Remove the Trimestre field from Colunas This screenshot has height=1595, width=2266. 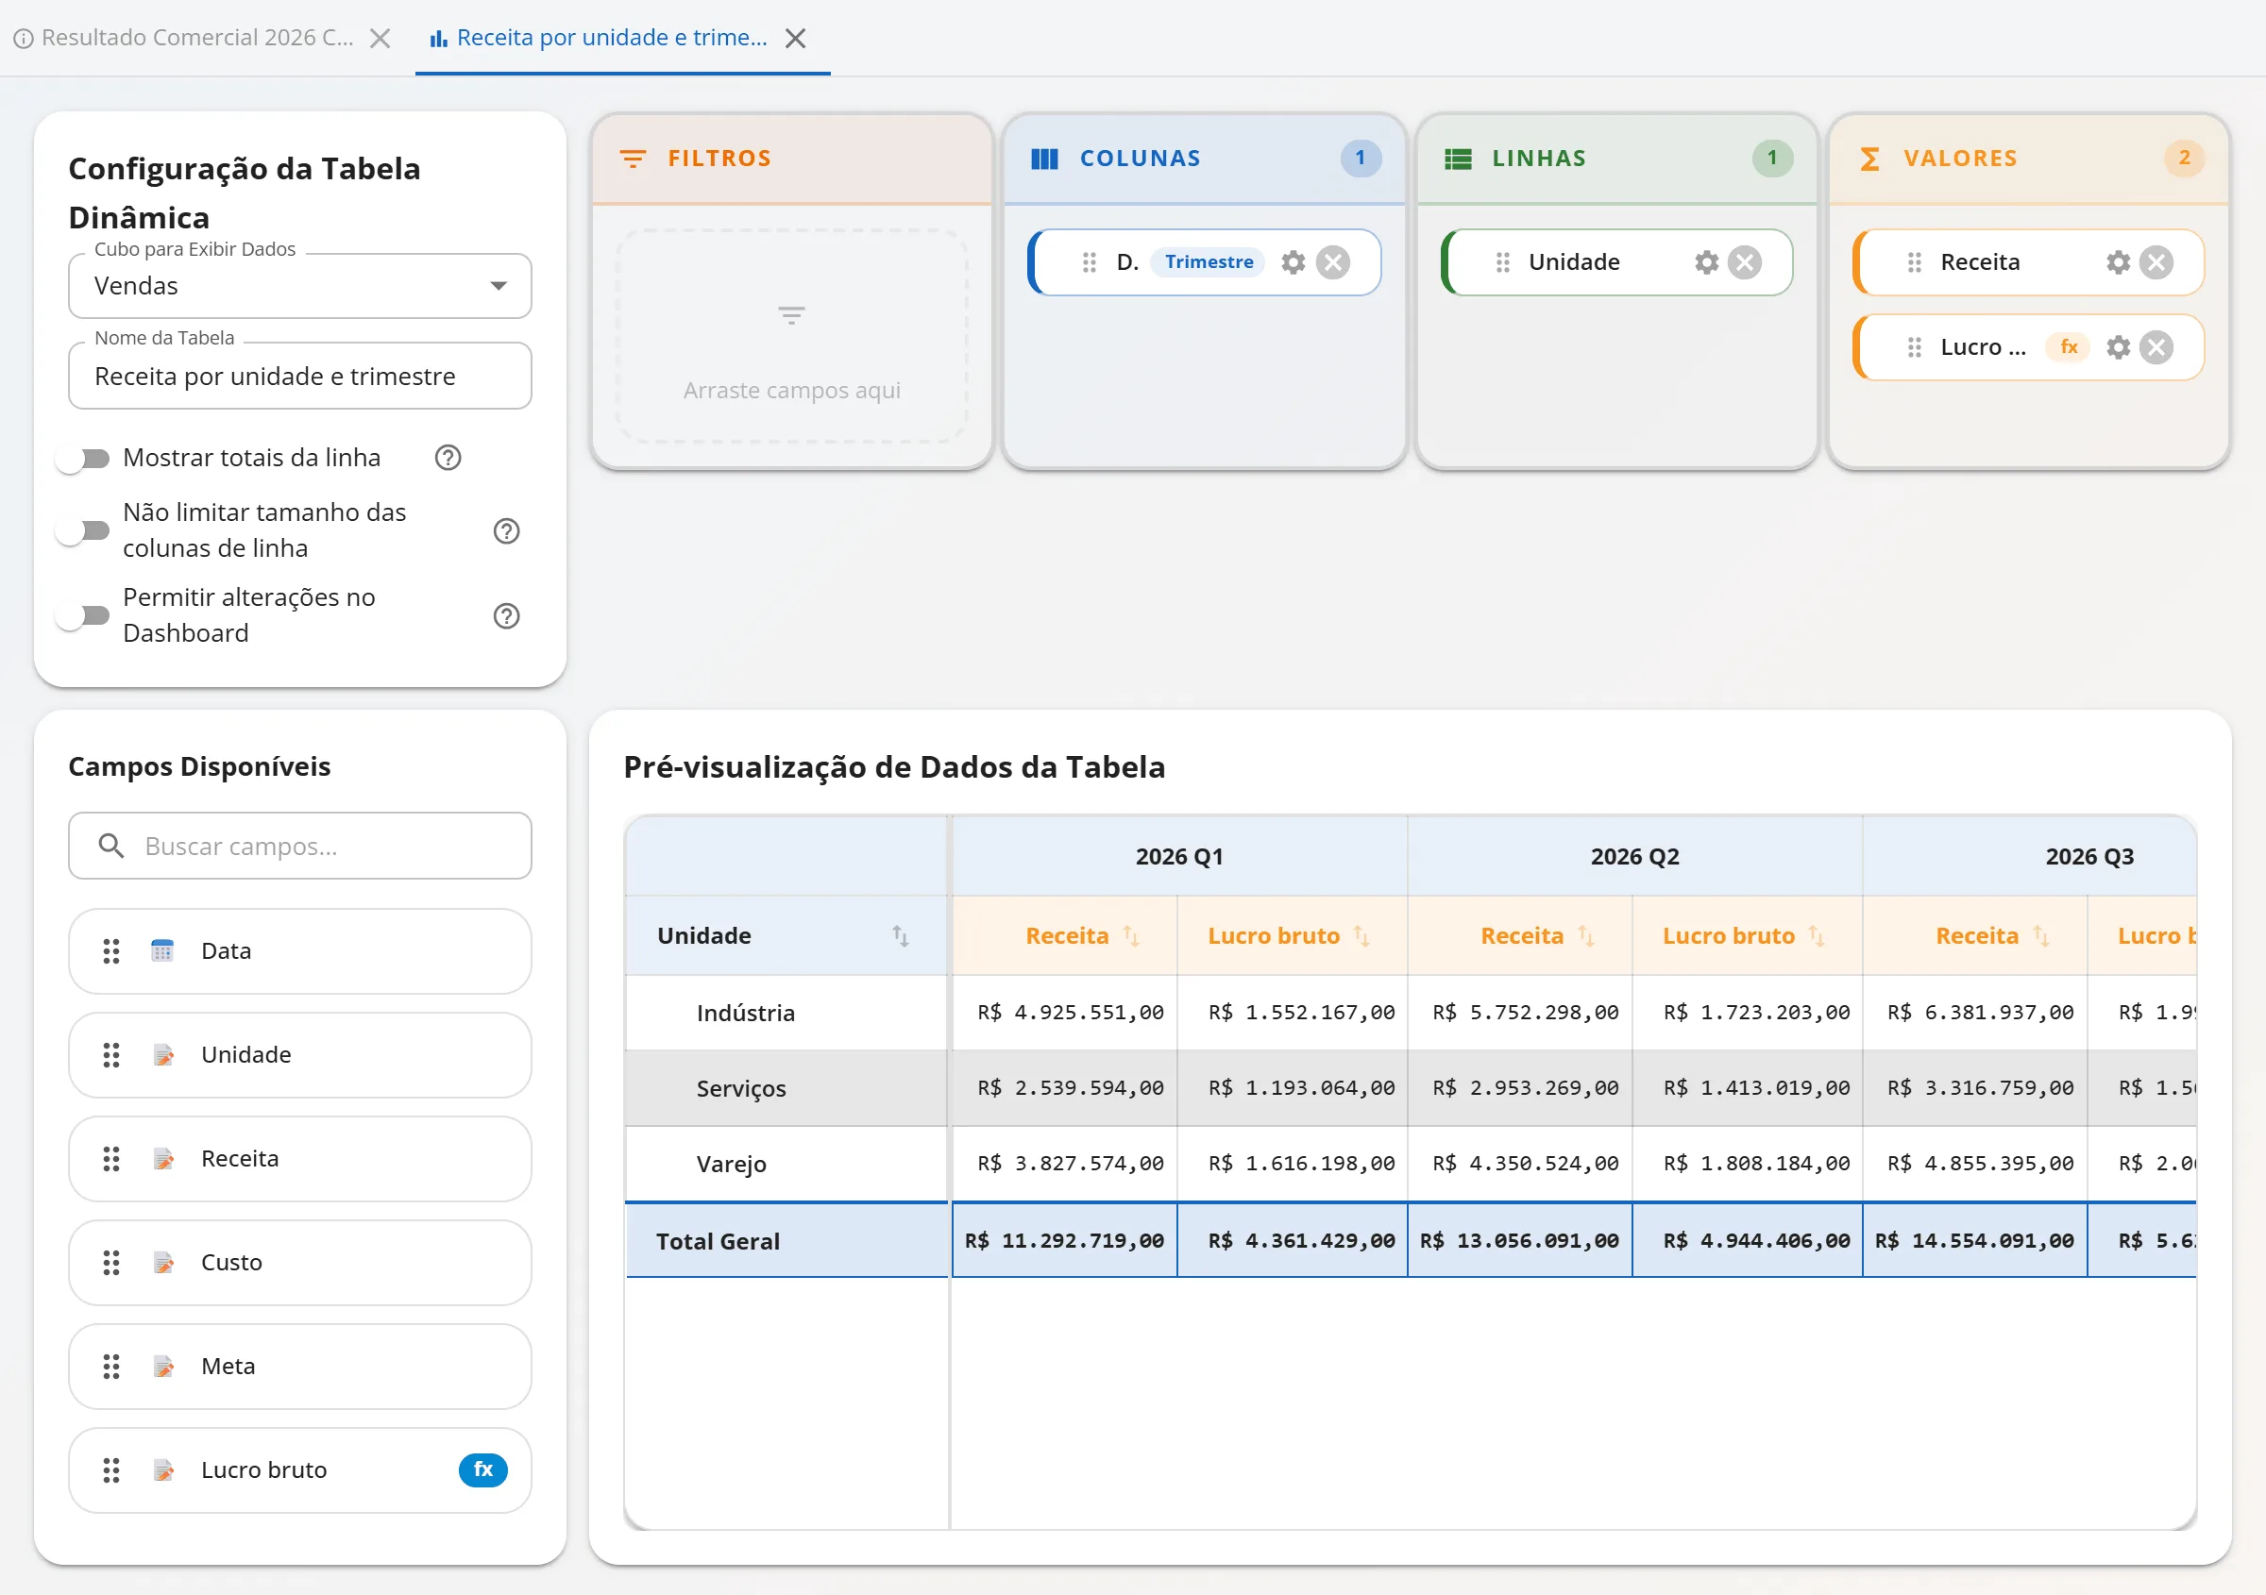click(x=1333, y=262)
